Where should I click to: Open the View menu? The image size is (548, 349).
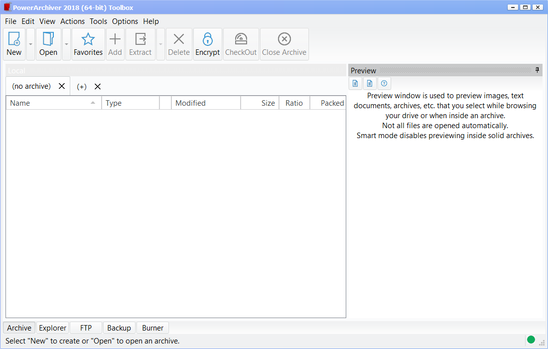(47, 21)
